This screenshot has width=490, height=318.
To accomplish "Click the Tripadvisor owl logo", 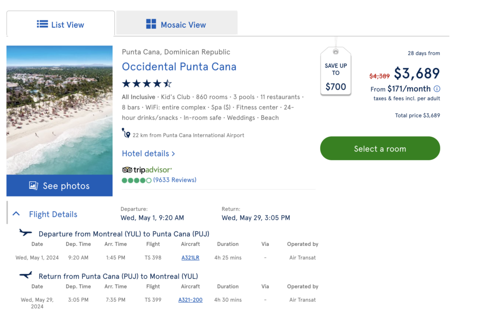I will coord(128,170).
